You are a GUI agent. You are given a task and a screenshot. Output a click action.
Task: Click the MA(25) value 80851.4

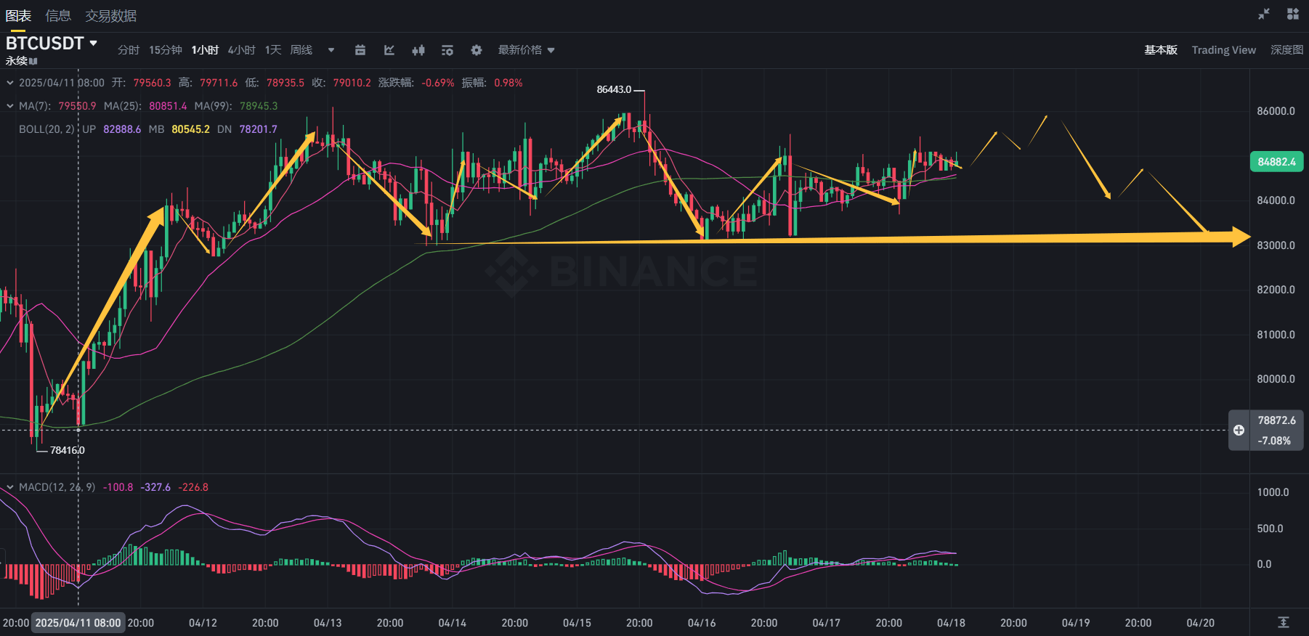coord(168,106)
